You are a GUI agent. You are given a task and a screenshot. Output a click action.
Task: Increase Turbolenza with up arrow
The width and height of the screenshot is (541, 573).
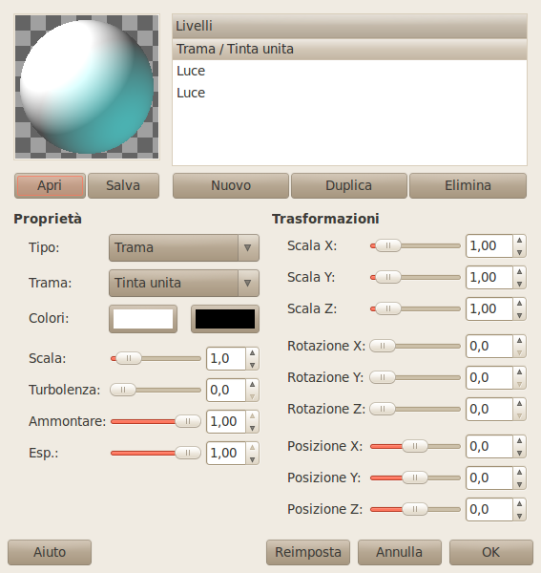[252, 385]
